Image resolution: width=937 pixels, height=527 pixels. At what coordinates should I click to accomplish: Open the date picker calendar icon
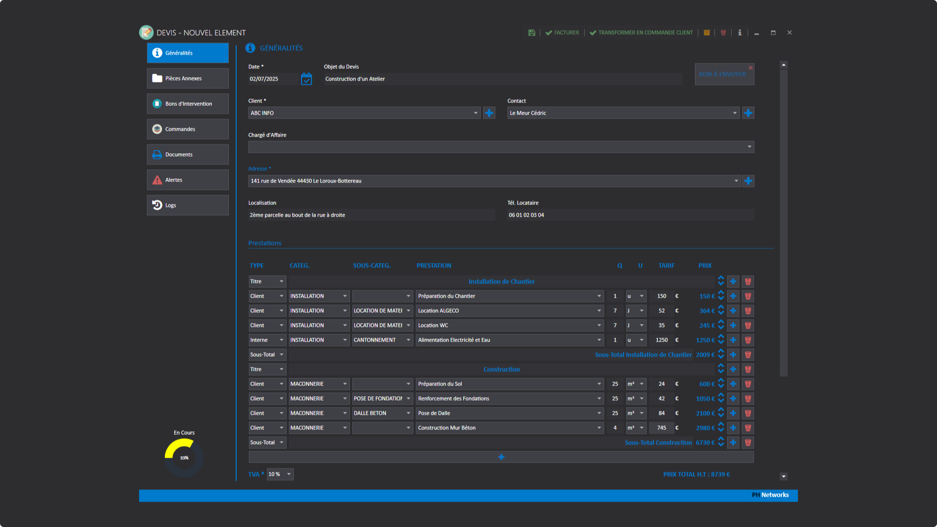pos(306,79)
